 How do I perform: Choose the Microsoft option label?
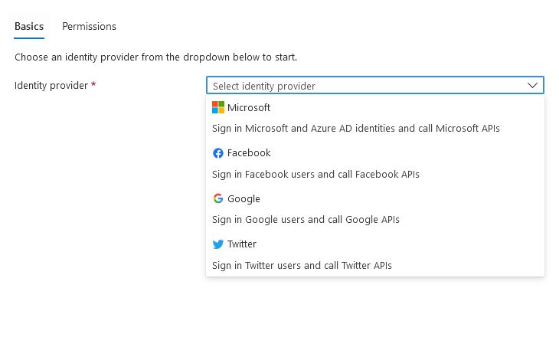coord(249,108)
